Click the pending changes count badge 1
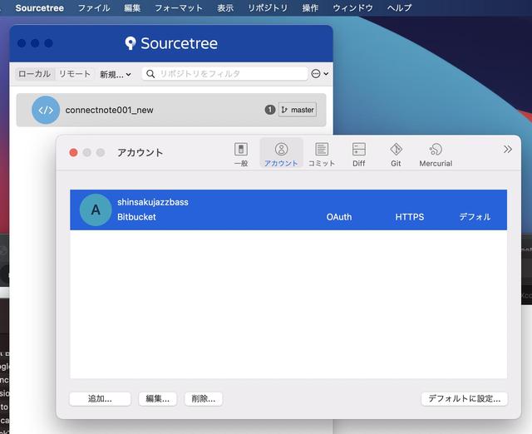Viewport: 532px width, 434px height. click(x=269, y=110)
